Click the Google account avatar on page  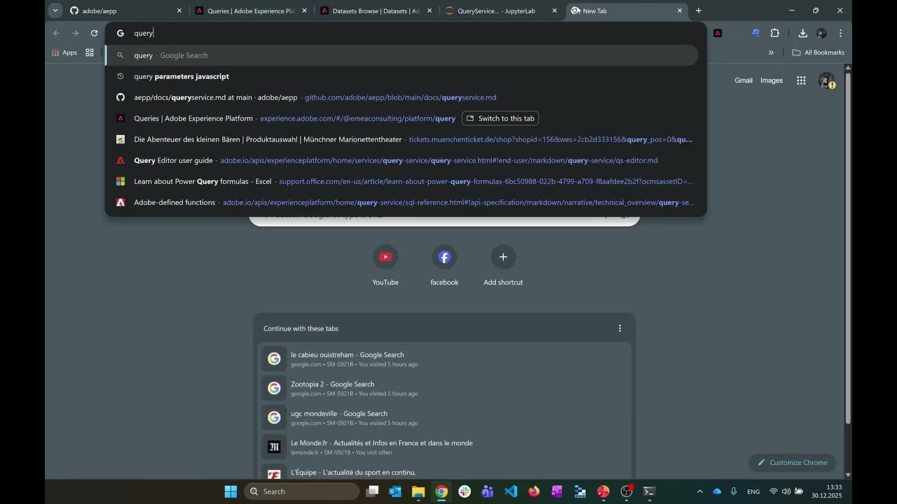point(826,80)
